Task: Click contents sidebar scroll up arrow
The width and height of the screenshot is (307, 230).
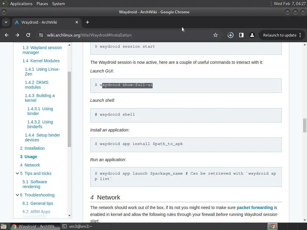Action: point(69,45)
